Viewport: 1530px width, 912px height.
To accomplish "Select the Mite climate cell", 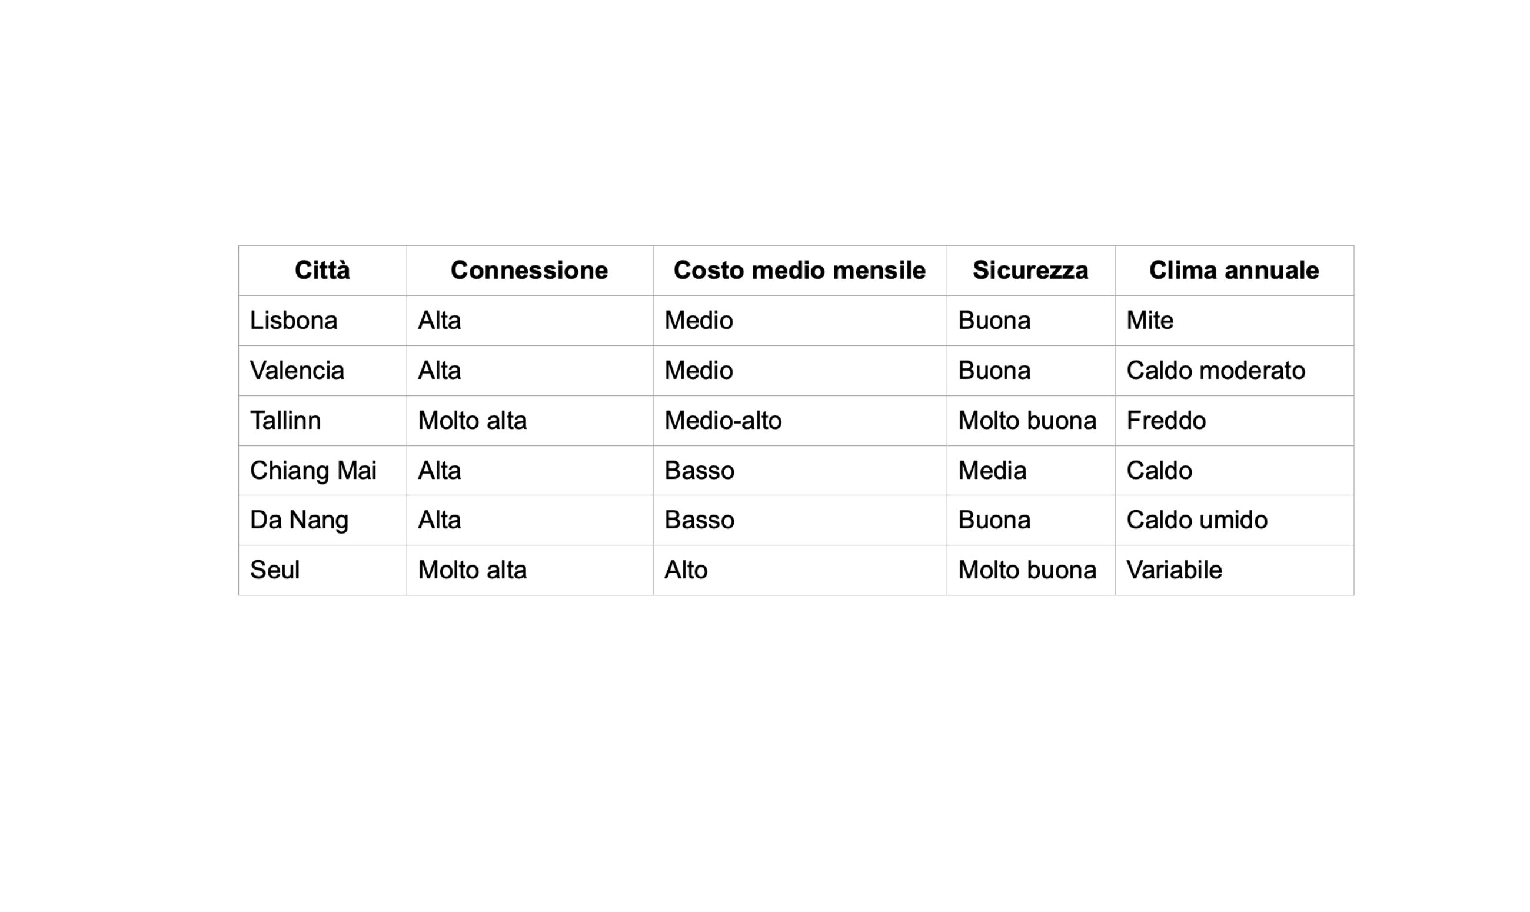I will point(1150,320).
